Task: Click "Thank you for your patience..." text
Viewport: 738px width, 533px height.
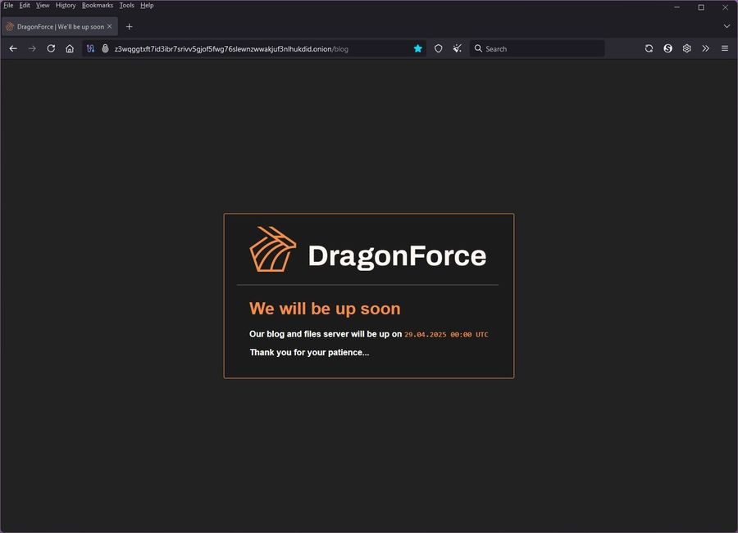Action: point(309,353)
